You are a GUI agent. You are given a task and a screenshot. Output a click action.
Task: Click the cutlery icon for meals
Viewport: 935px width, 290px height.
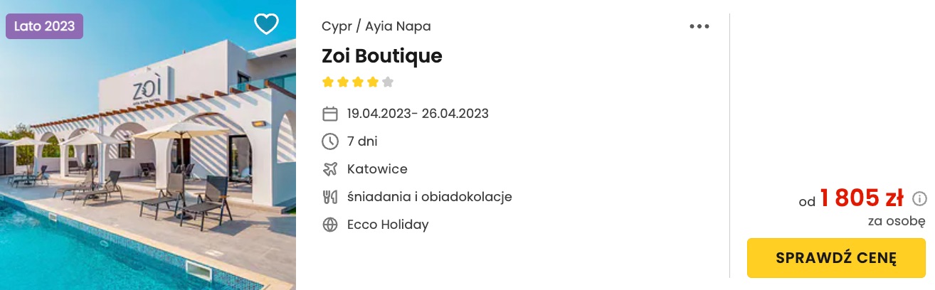tap(330, 197)
